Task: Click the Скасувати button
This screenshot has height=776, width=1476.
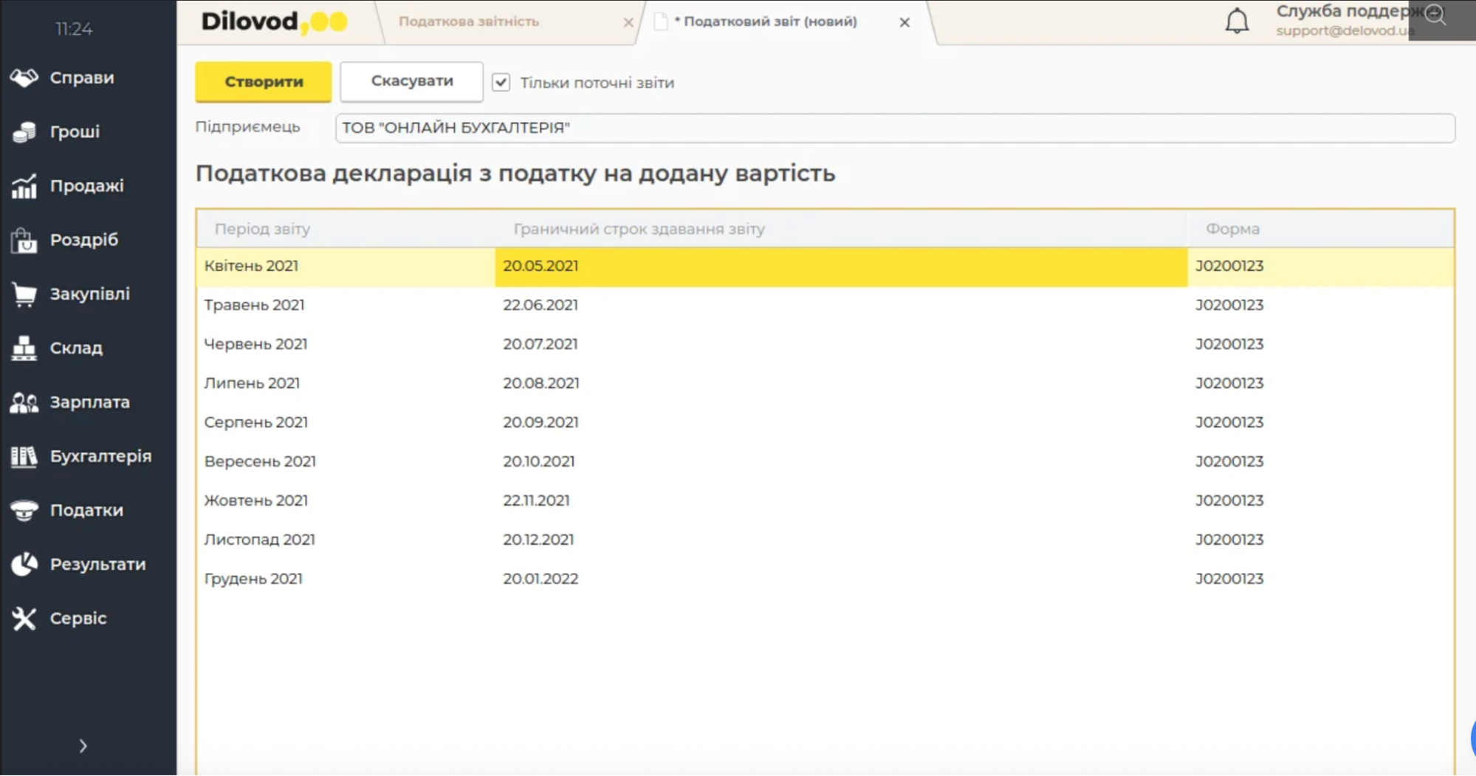Action: tap(411, 81)
